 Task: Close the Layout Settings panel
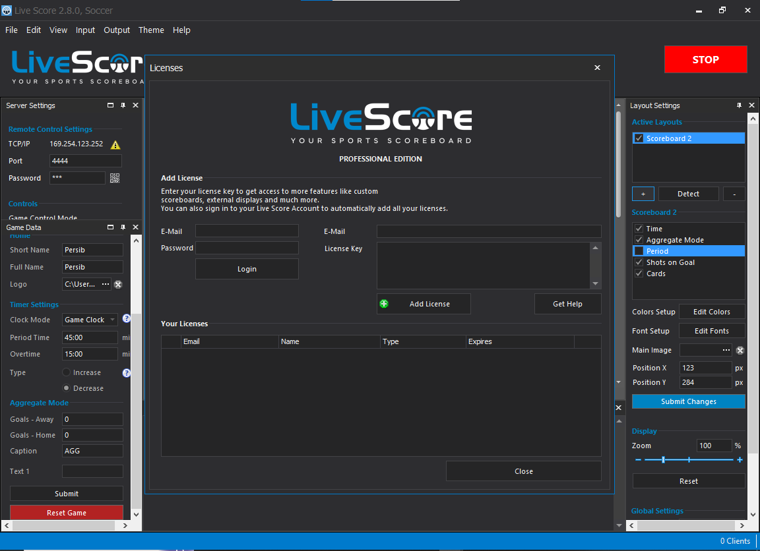tap(752, 105)
